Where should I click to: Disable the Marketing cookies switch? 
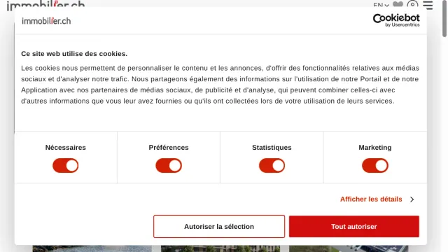tap(375, 165)
